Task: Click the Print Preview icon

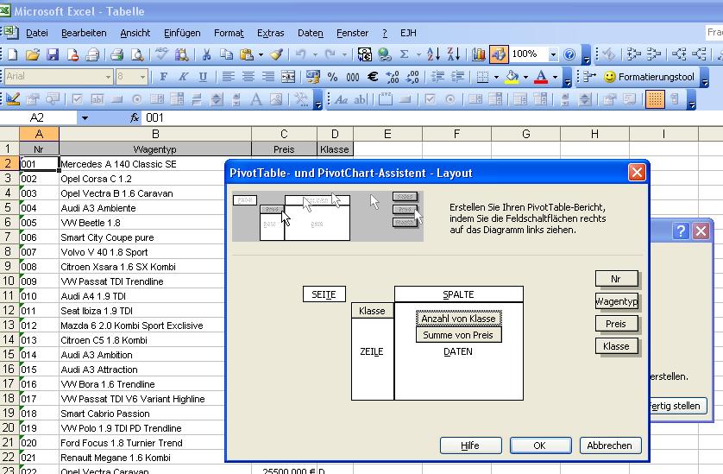Action: pyautogui.click(x=136, y=54)
